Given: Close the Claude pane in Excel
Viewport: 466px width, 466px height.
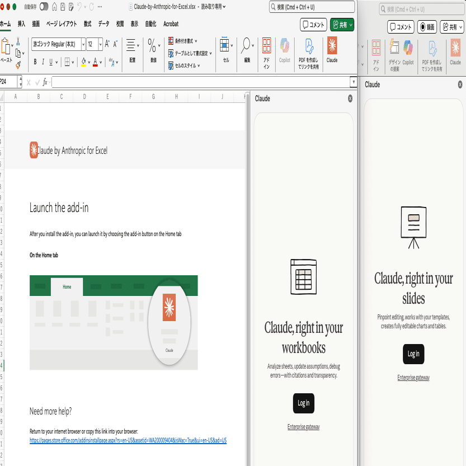Looking at the screenshot, I should tap(350, 98).
